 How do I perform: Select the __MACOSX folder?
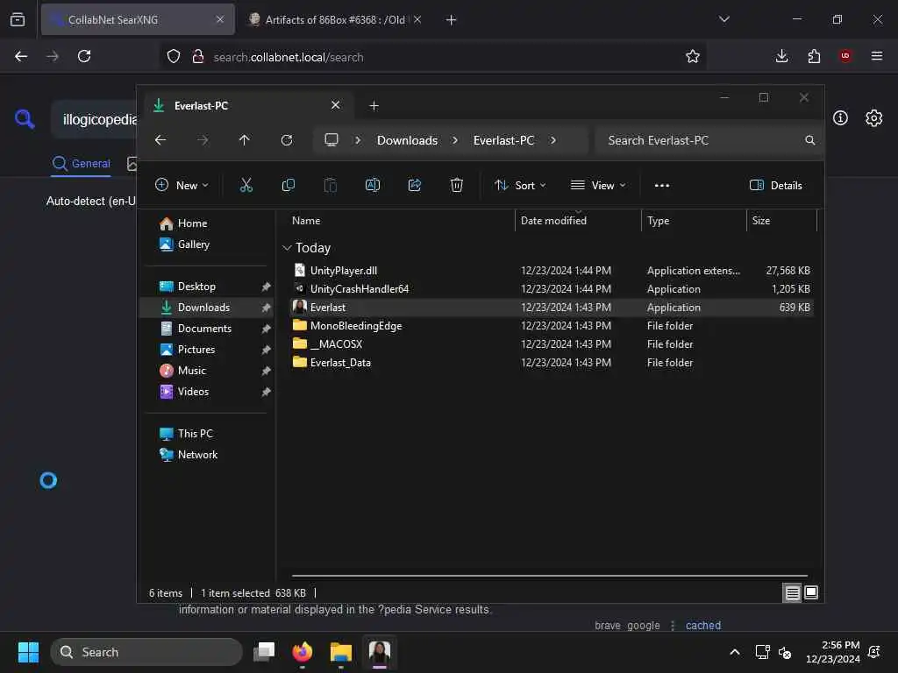pyautogui.click(x=551, y=344)
